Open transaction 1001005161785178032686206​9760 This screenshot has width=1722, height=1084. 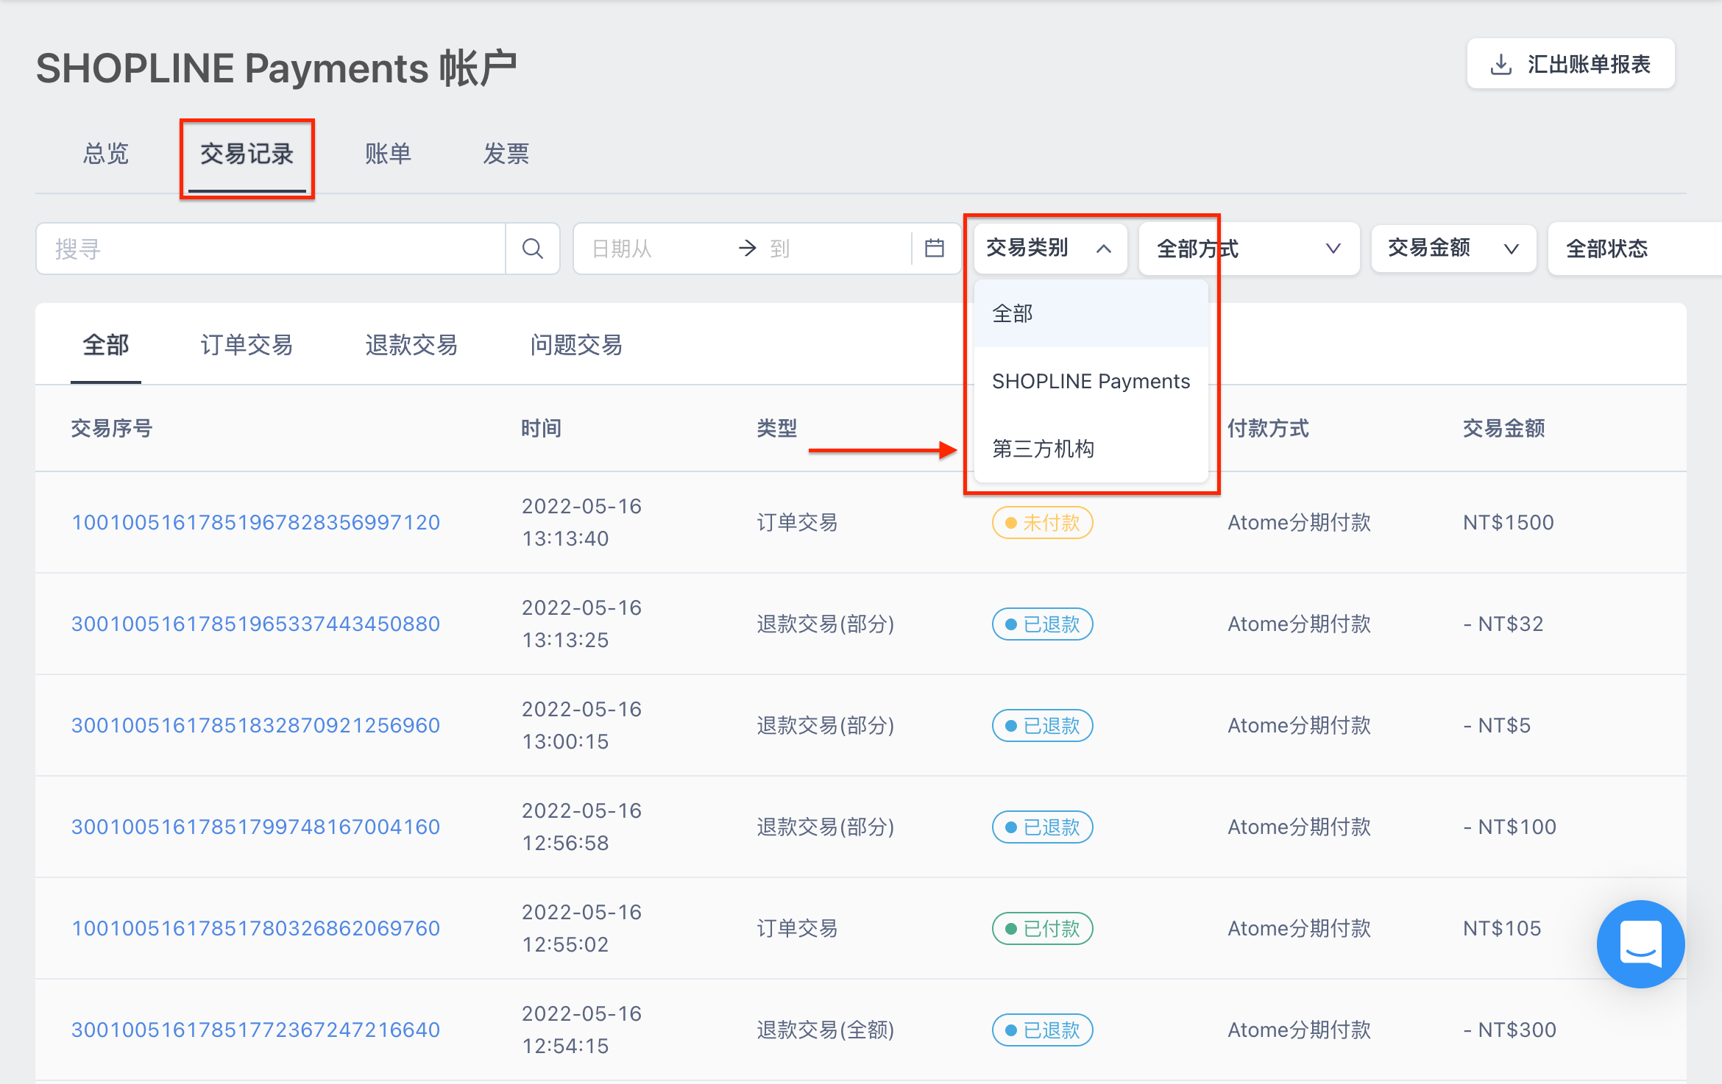coord(255,928)
